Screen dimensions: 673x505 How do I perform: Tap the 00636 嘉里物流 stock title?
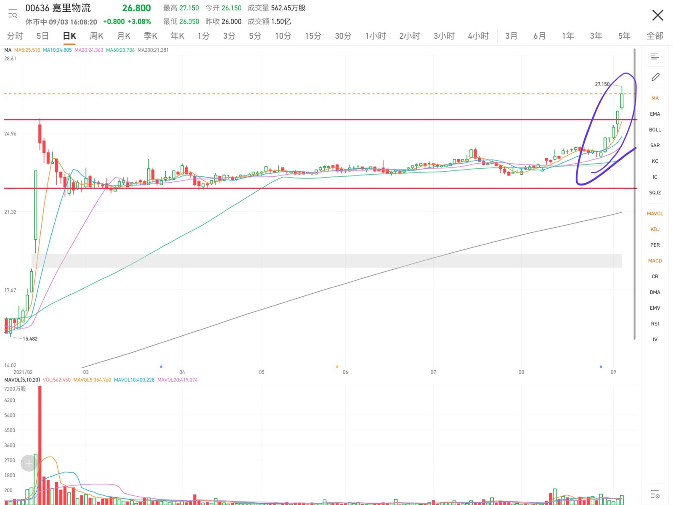coord(58,8)
